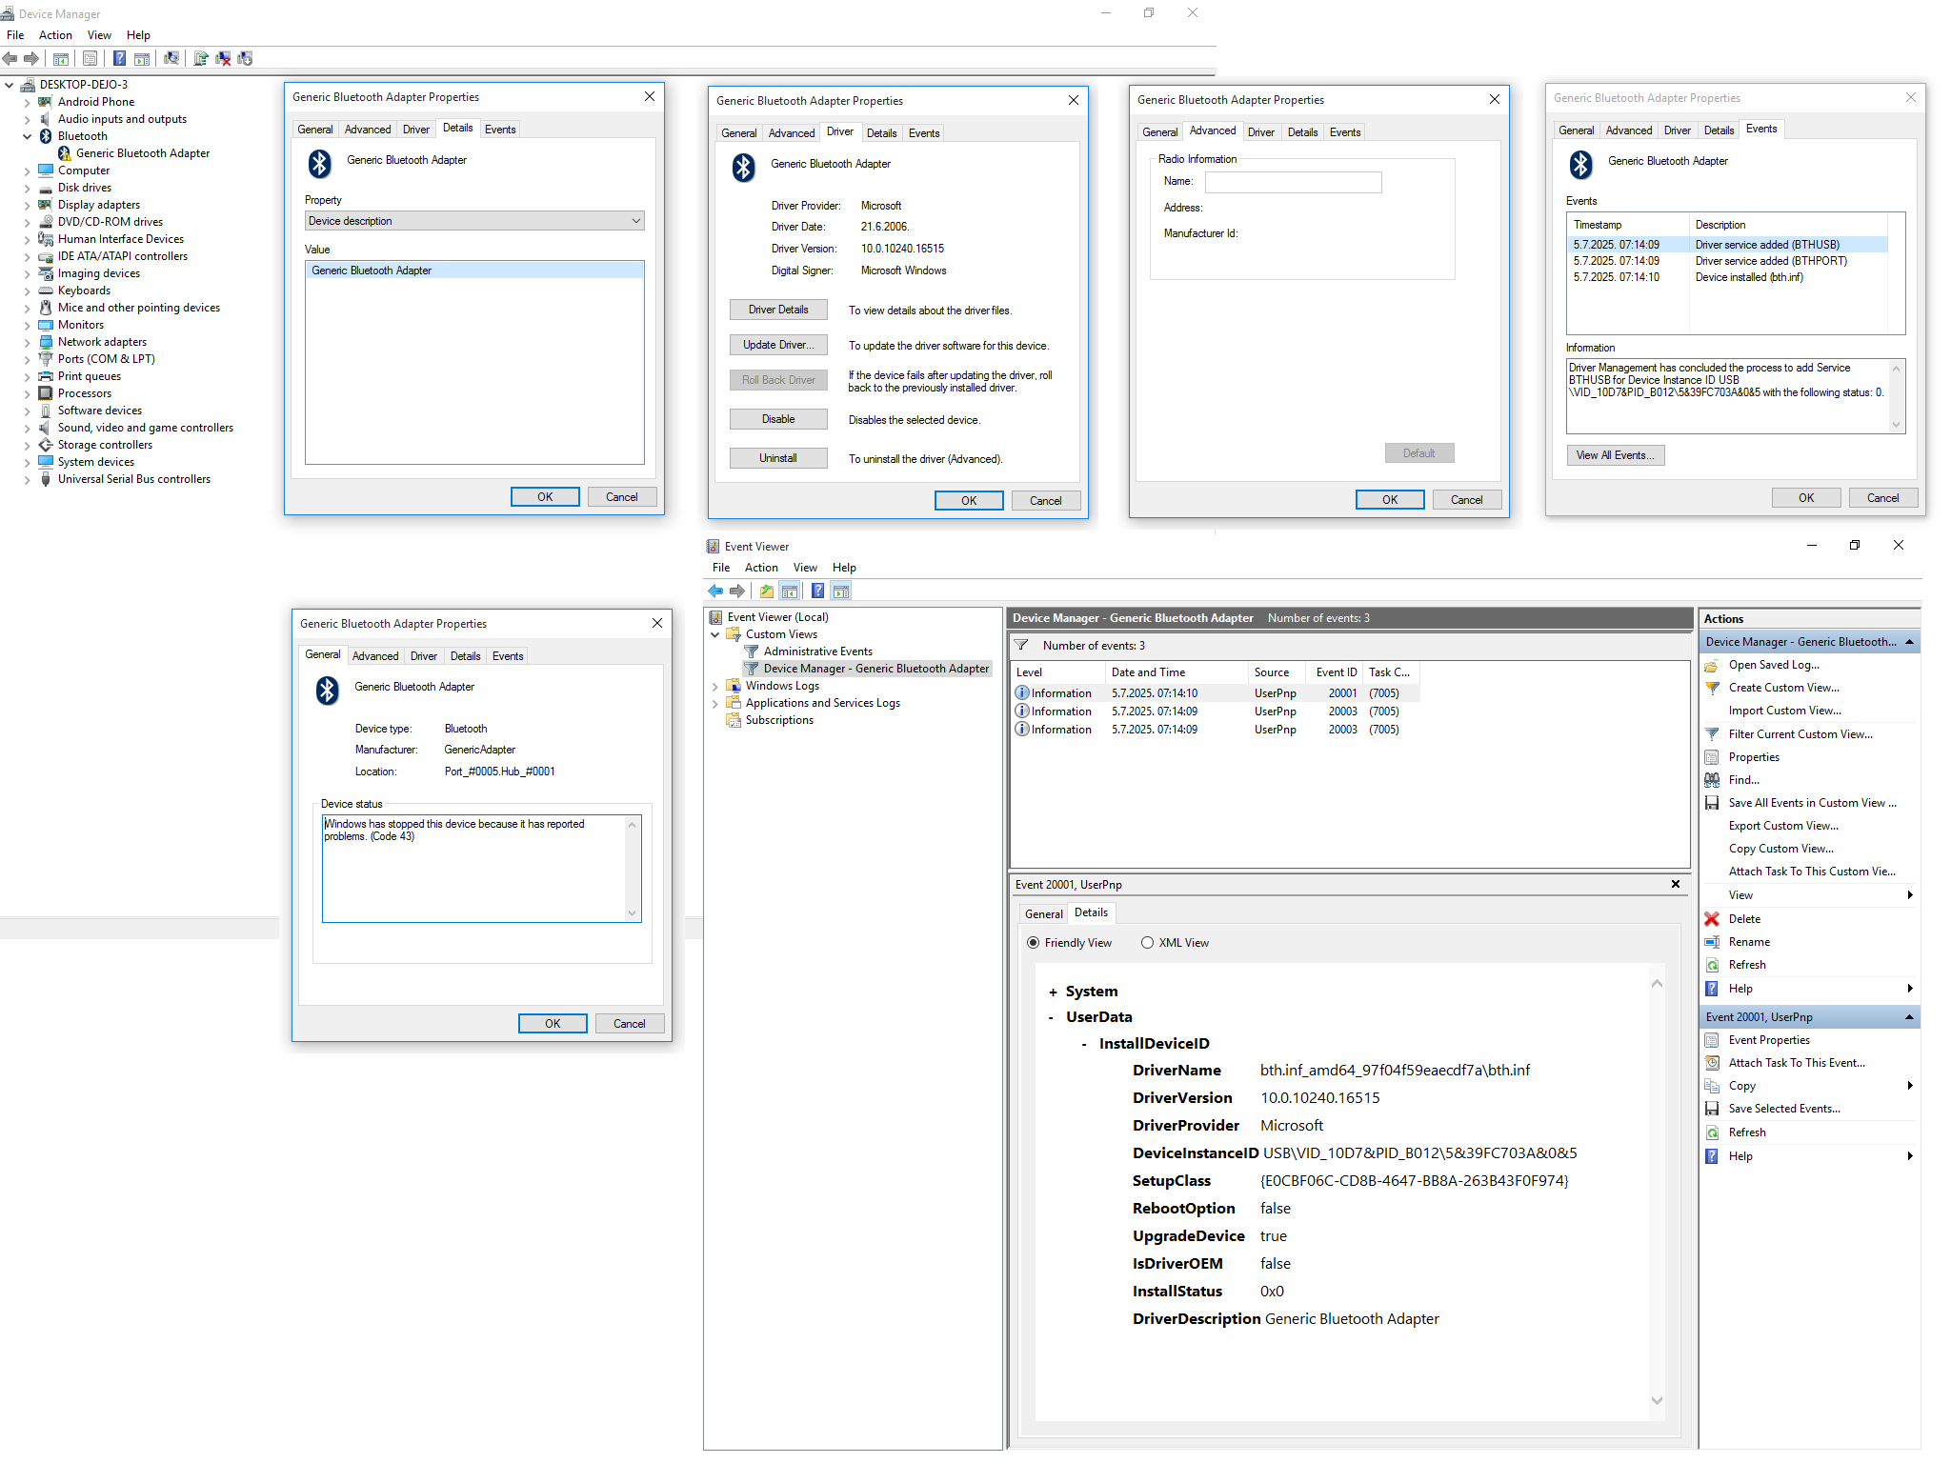Open Action menu in Device Manager
This screenshot has width=1951, height=1463.
55,35
